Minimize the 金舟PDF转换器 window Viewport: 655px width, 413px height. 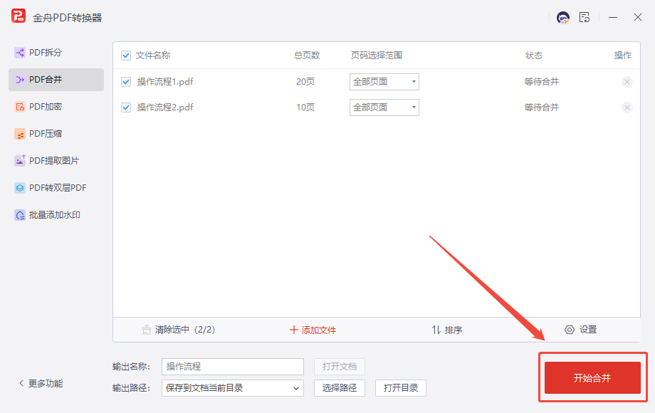[x=613, y=18]
